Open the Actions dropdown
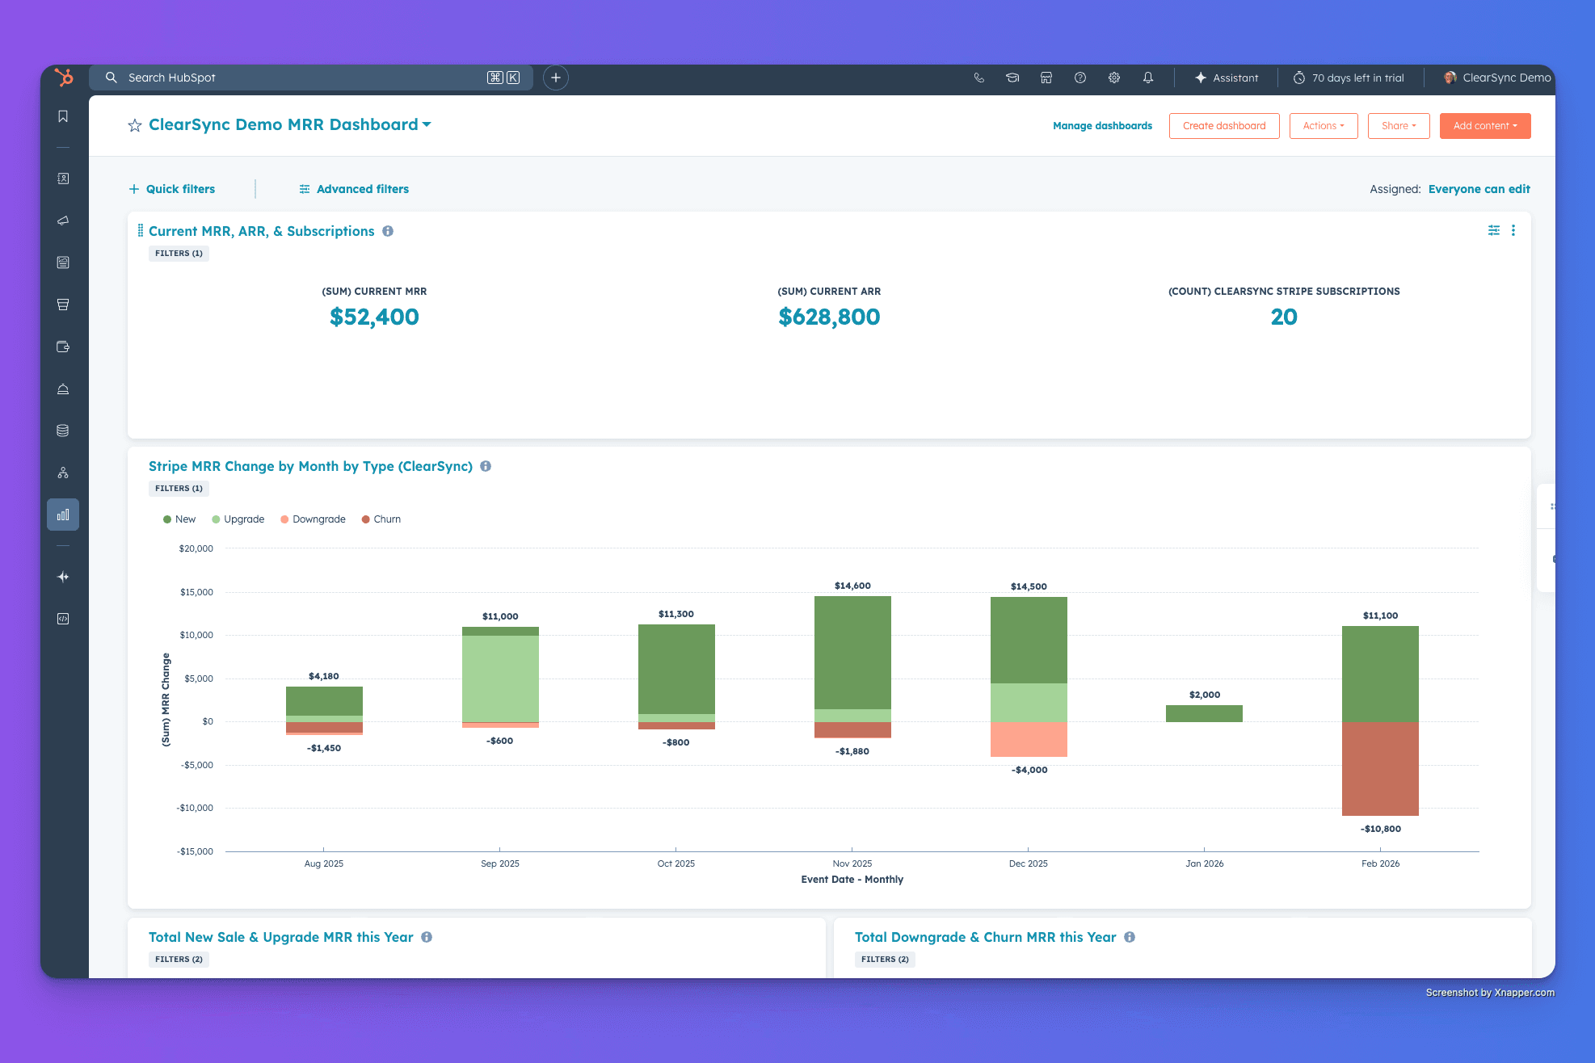This screenshot has width=1595, height=1063. pyautogui.click(x=1324, y=125)
